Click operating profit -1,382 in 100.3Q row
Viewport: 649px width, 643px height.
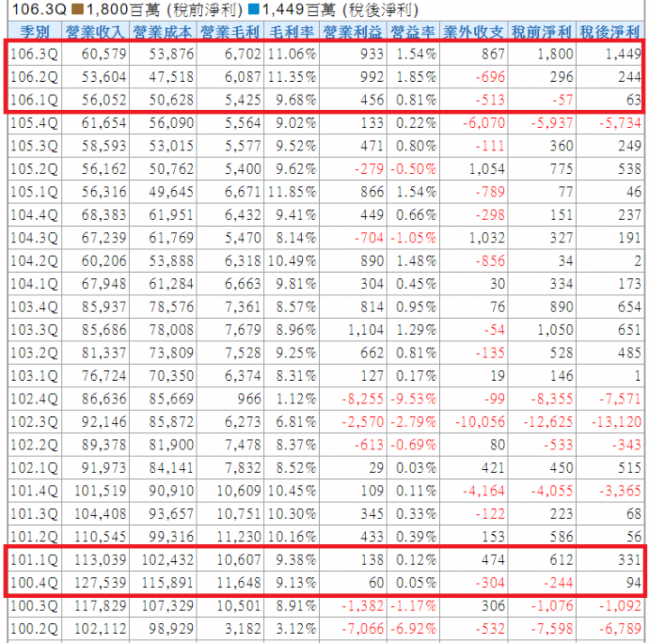(x=363, y=606)
